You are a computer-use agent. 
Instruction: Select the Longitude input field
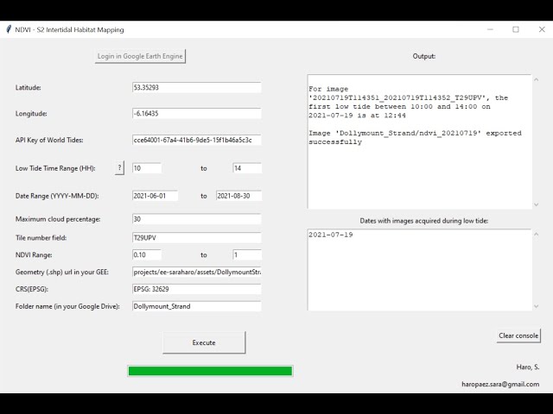click(197, 113)
